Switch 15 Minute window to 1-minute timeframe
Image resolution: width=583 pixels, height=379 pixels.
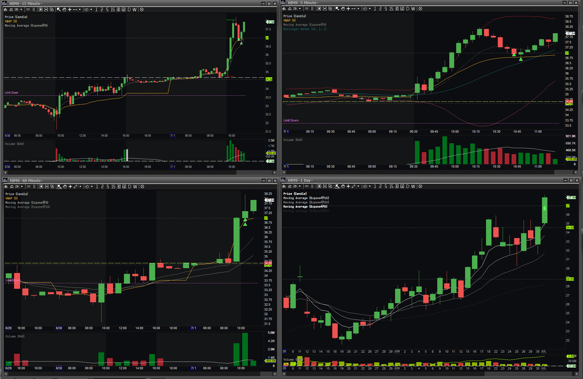pos(96,9)
